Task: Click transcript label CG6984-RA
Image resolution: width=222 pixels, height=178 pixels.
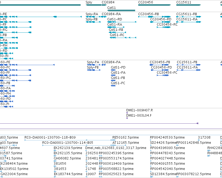Action: tap(111, 14)
